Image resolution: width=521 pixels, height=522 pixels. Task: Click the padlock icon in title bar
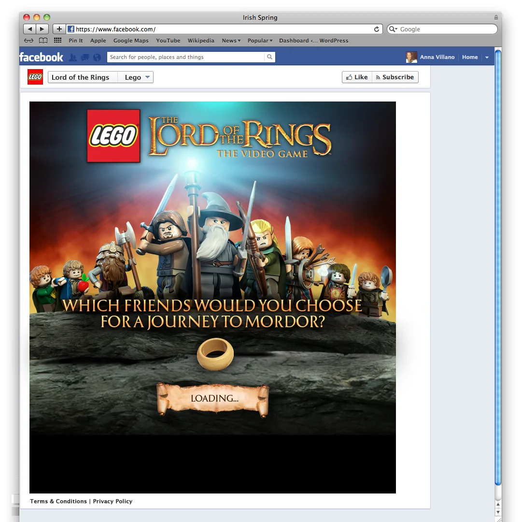pyautogui.click(x=496, y=17)
